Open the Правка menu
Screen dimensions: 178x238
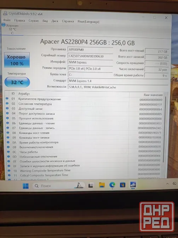(x=19, y=20)
